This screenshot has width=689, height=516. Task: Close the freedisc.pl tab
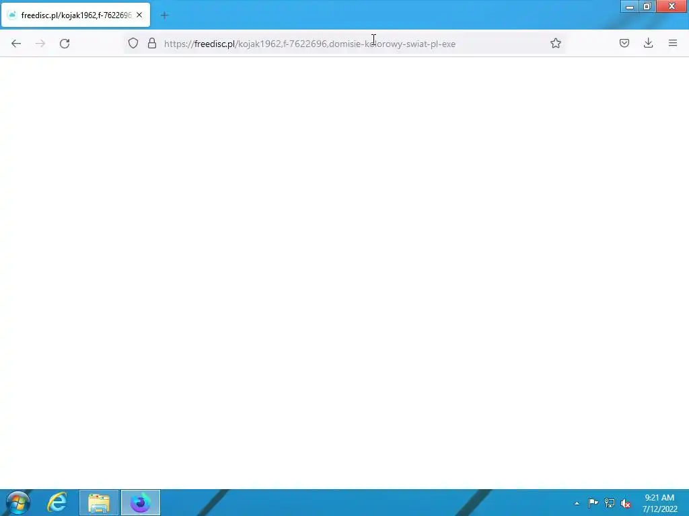[x=139, y=15]
